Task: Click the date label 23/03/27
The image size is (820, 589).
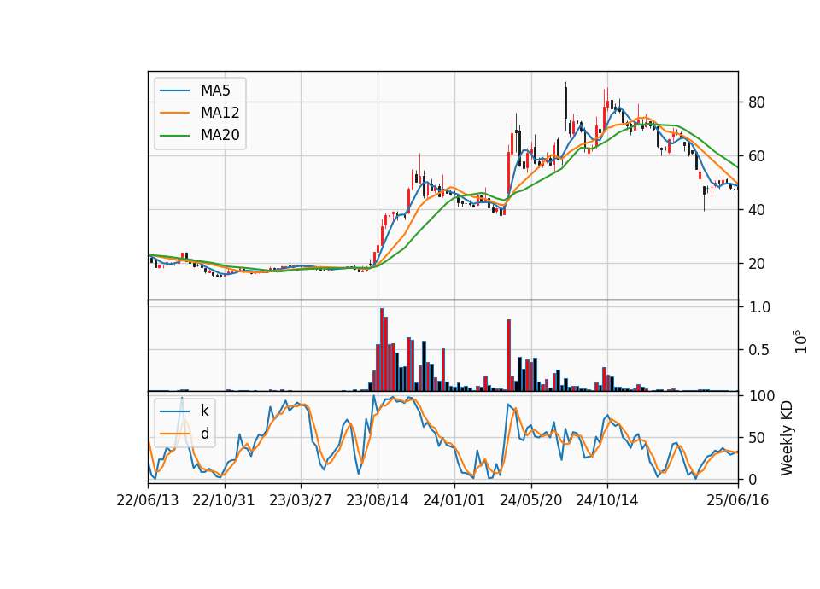Action: 300,500
